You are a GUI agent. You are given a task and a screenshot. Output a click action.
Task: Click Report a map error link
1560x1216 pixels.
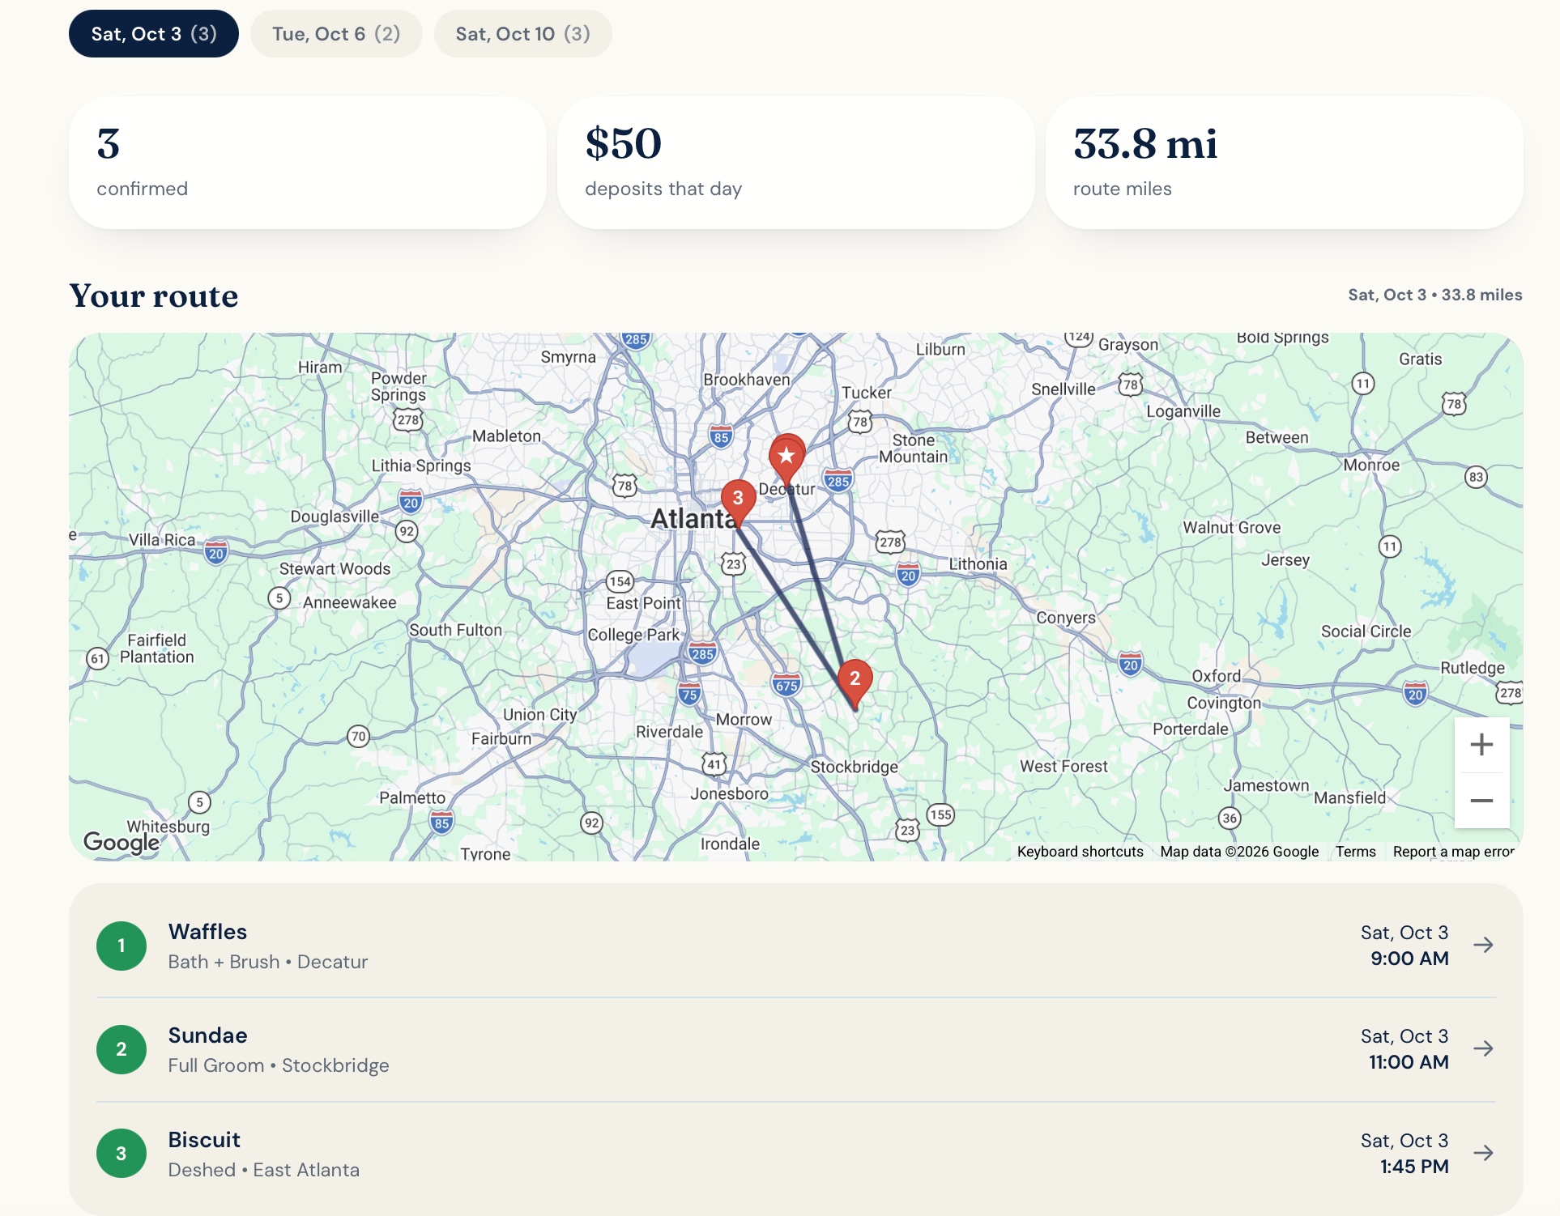pos(1453,852)
